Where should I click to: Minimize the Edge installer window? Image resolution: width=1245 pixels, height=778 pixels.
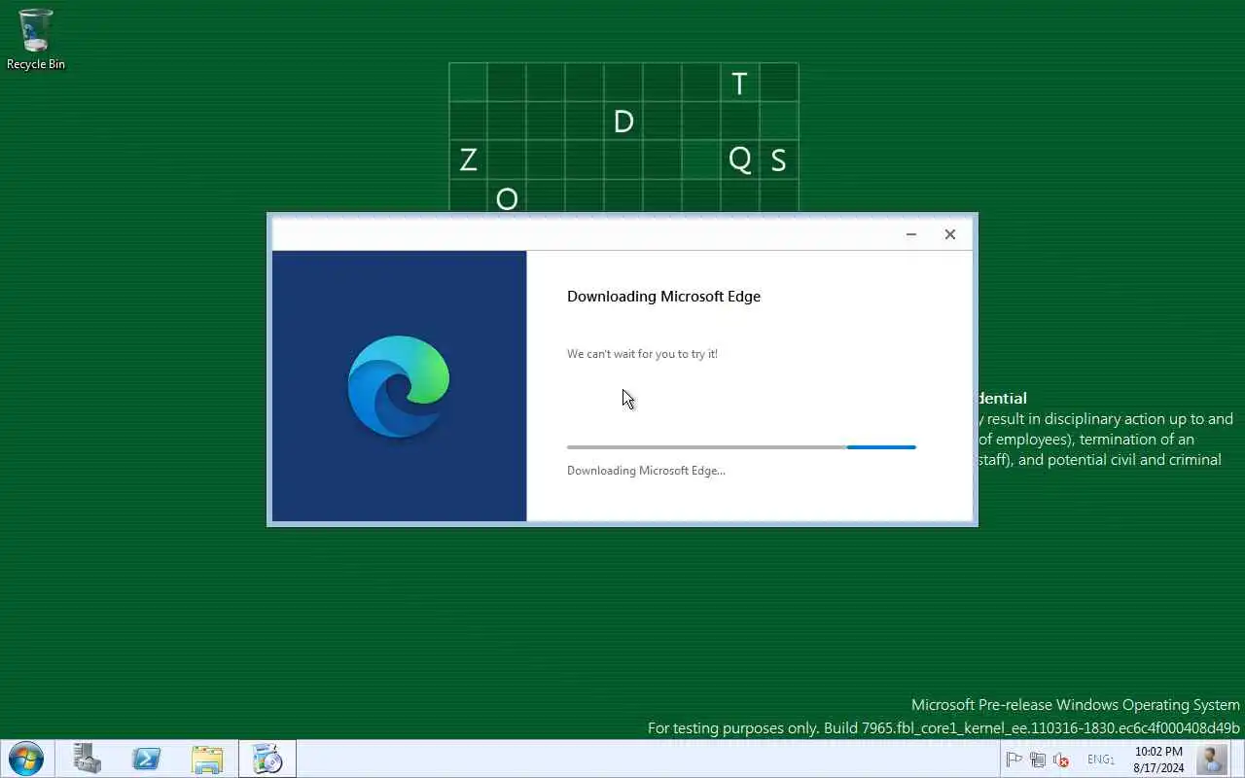(911, 234)
